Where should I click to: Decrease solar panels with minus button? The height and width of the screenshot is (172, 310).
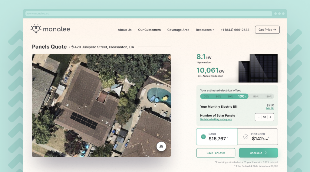pyautogui.click(x=259, y=117)
